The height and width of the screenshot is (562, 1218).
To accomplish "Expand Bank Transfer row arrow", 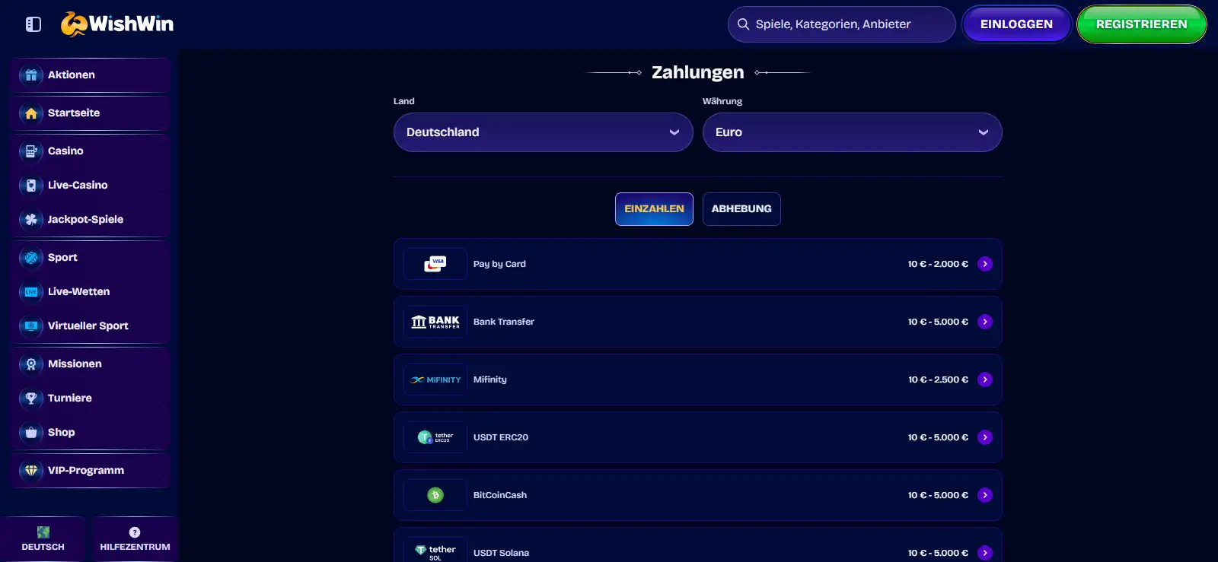I will [985, 322].
